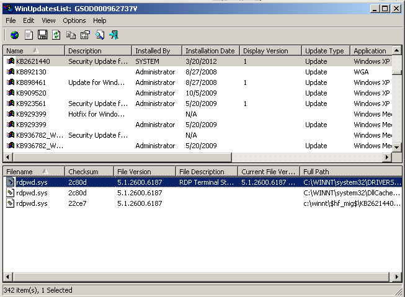The image size is (405, 297).
Task: Open the View menu
Action: 48,20
